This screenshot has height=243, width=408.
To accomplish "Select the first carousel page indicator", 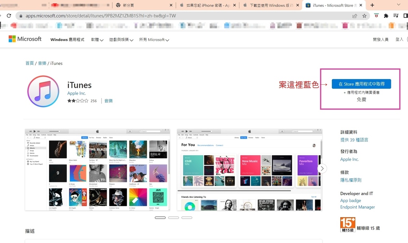I will tap(160, 218).
